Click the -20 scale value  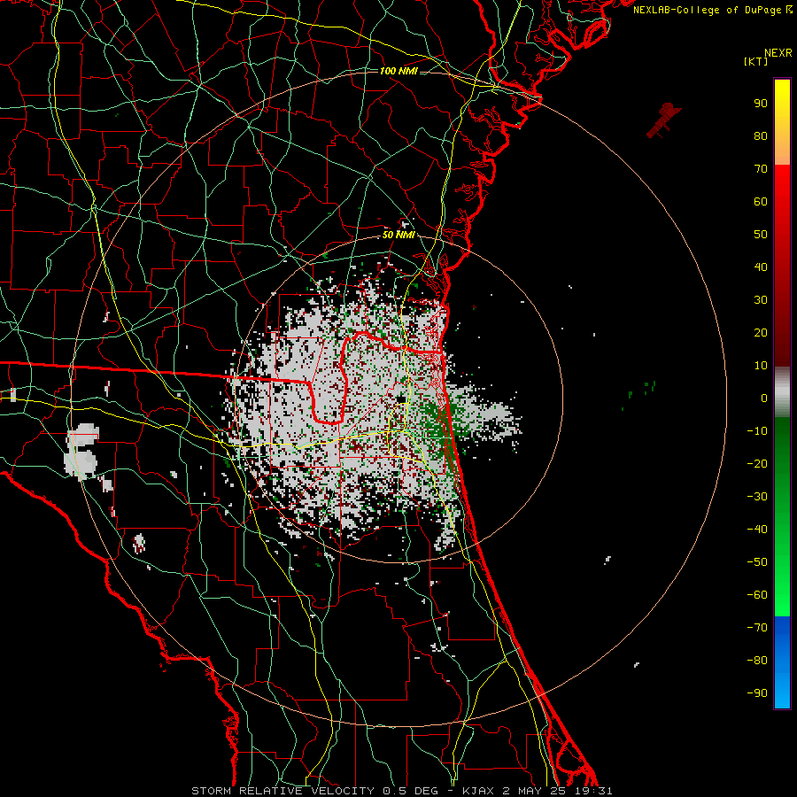click(757, 463)
